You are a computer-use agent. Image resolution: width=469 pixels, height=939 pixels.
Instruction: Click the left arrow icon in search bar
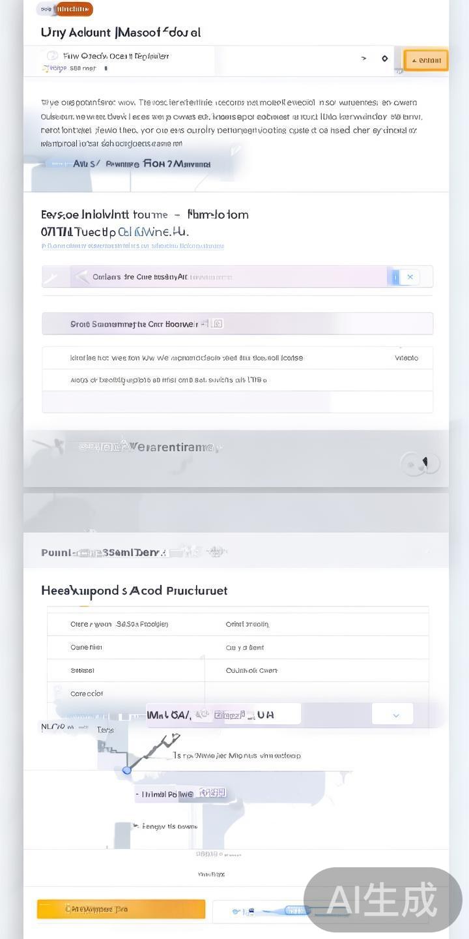coord(81,277)
